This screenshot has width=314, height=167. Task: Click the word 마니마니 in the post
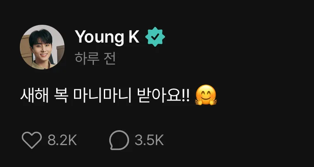[102, 95]
